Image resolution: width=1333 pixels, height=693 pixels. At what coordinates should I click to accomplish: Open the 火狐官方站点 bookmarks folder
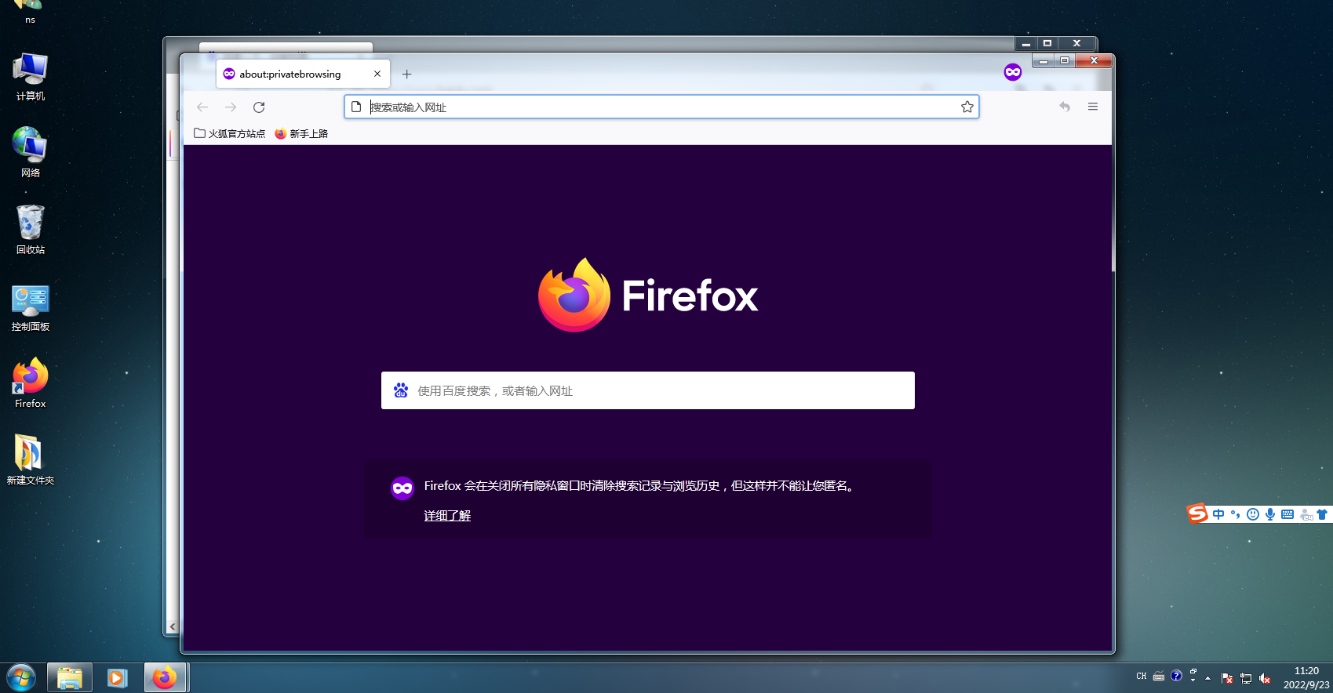[230, 133]
